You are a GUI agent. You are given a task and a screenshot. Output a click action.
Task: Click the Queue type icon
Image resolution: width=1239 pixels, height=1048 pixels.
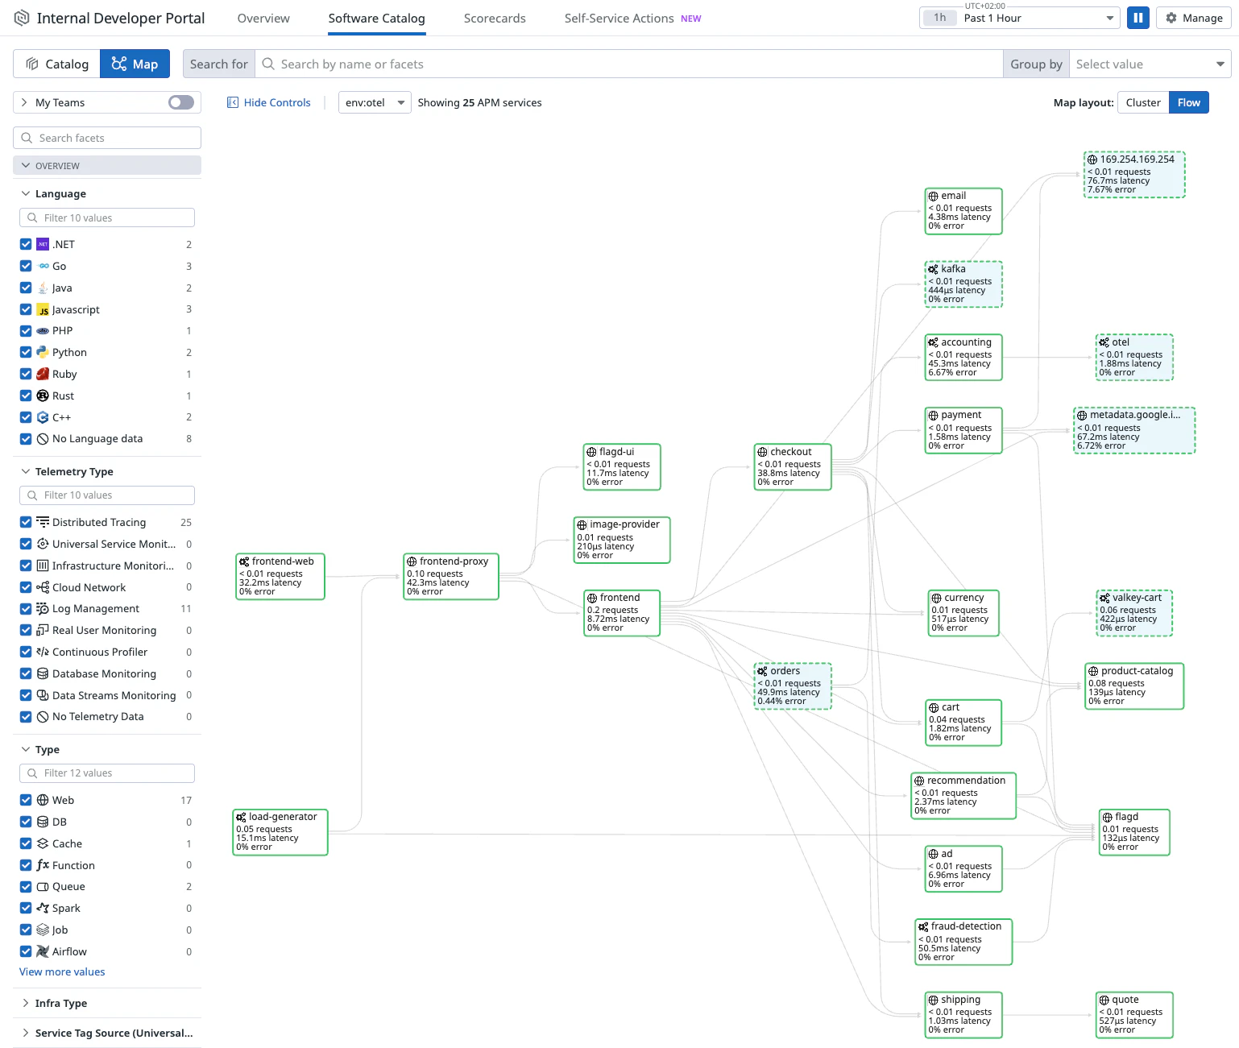click(44, 886)
